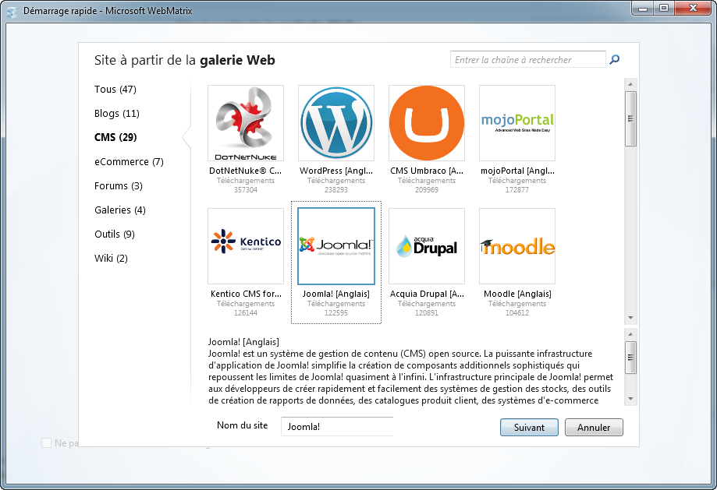Cancel with the Annuler button
717x490 pixels.
coord(593,427)
